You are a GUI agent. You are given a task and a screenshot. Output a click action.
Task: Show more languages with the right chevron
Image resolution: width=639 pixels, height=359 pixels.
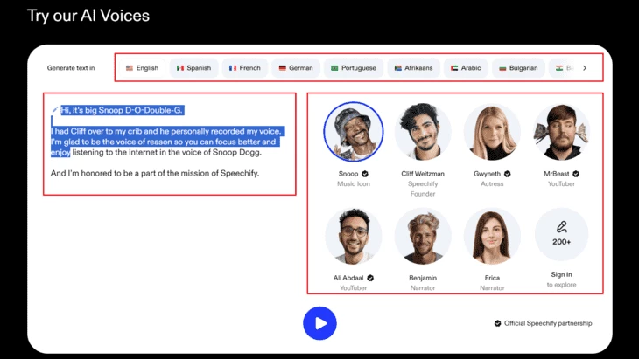585,68
